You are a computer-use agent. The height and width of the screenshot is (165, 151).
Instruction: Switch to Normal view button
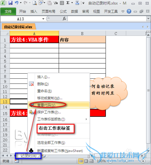pyautogui.click(x=81, y=161)
